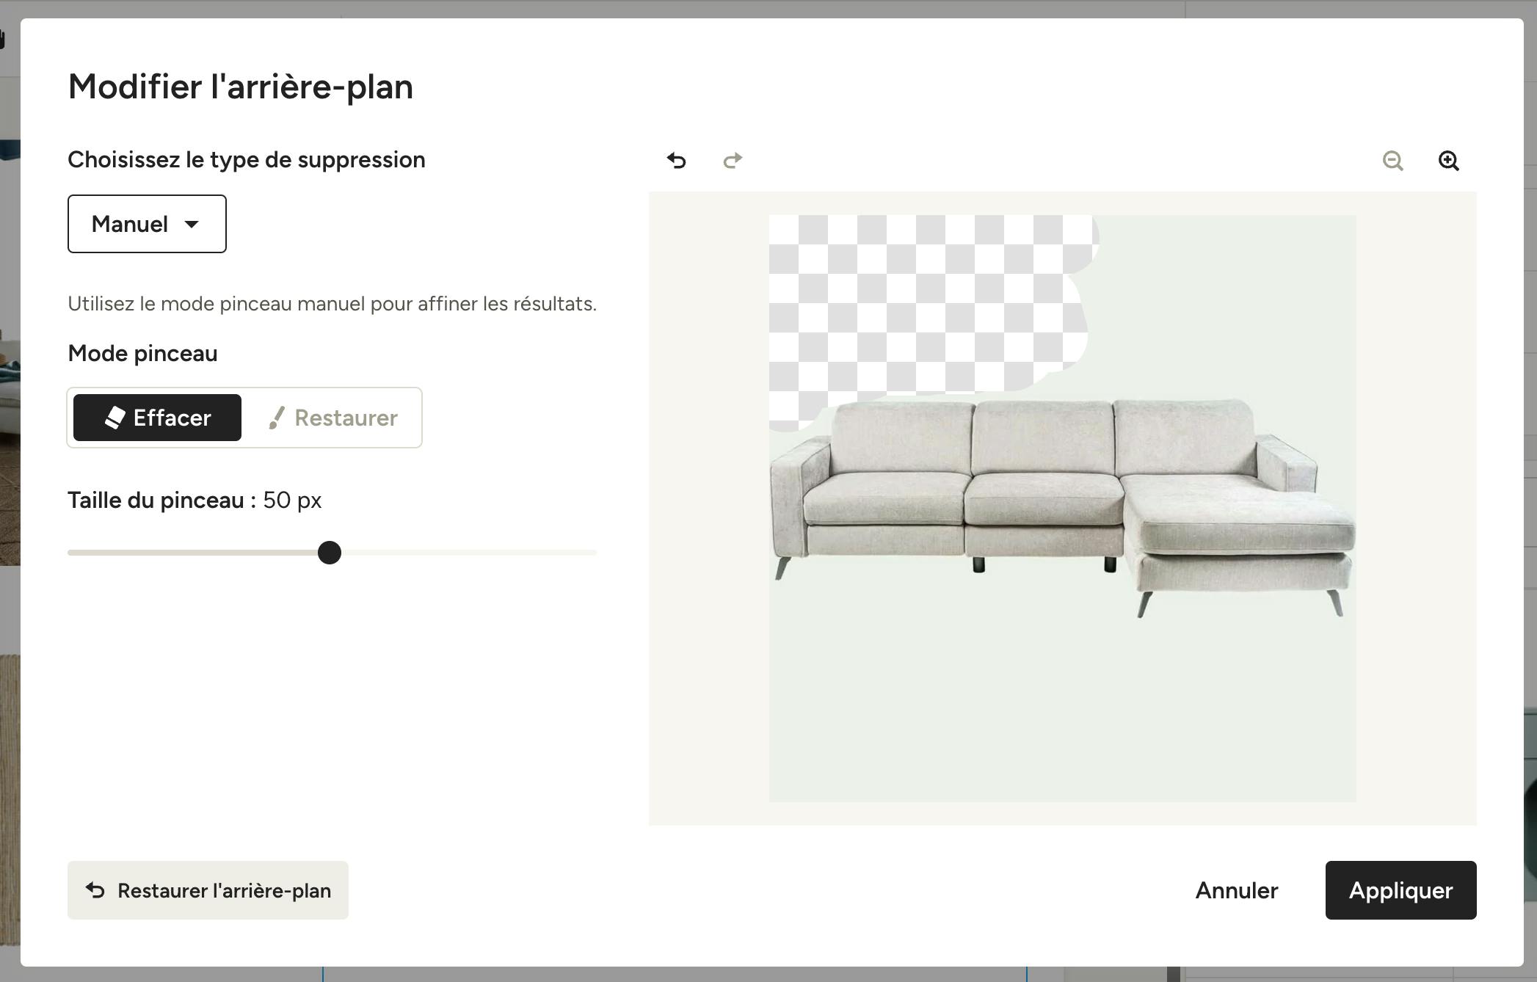
Task: Click the right end of the brush size track
Action: coord(593,553)
